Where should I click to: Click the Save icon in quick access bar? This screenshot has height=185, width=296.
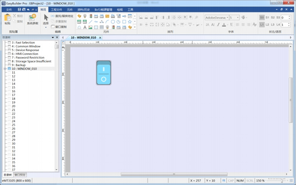tap(19, 9)
